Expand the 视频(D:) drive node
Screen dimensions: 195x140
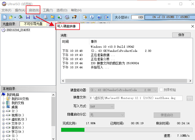click(x=3, y=115)
